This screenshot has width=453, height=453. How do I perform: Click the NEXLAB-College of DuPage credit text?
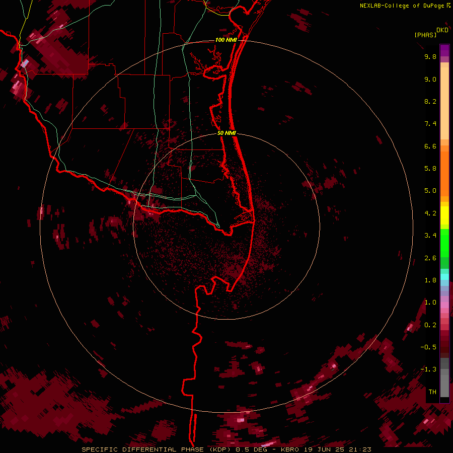pyautogui.click(x=403, y=6)
